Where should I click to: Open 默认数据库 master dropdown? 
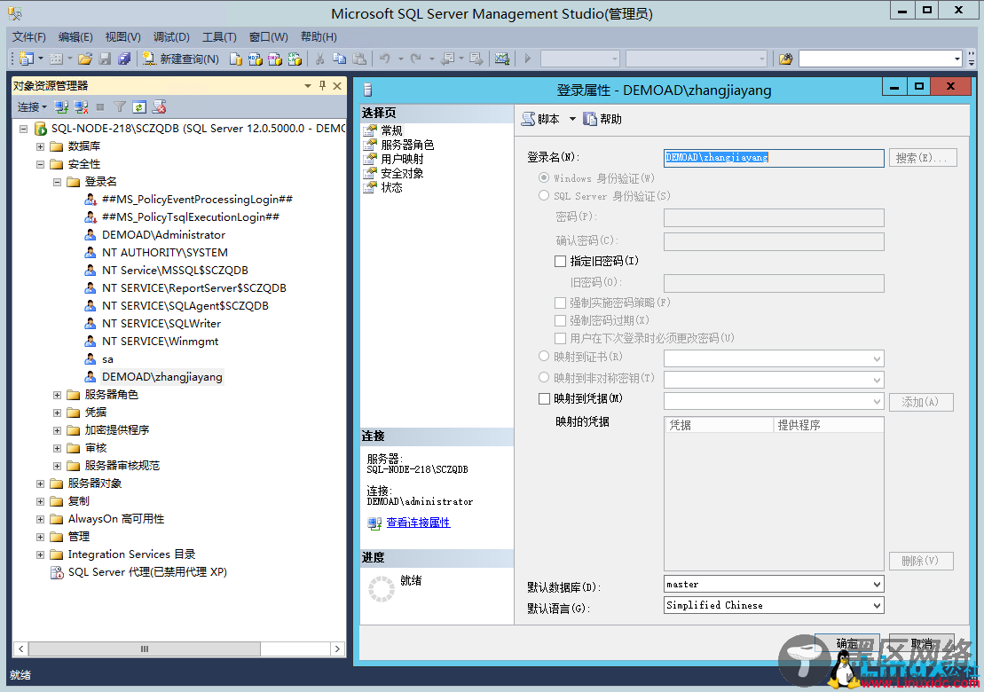tap(877, 584)
